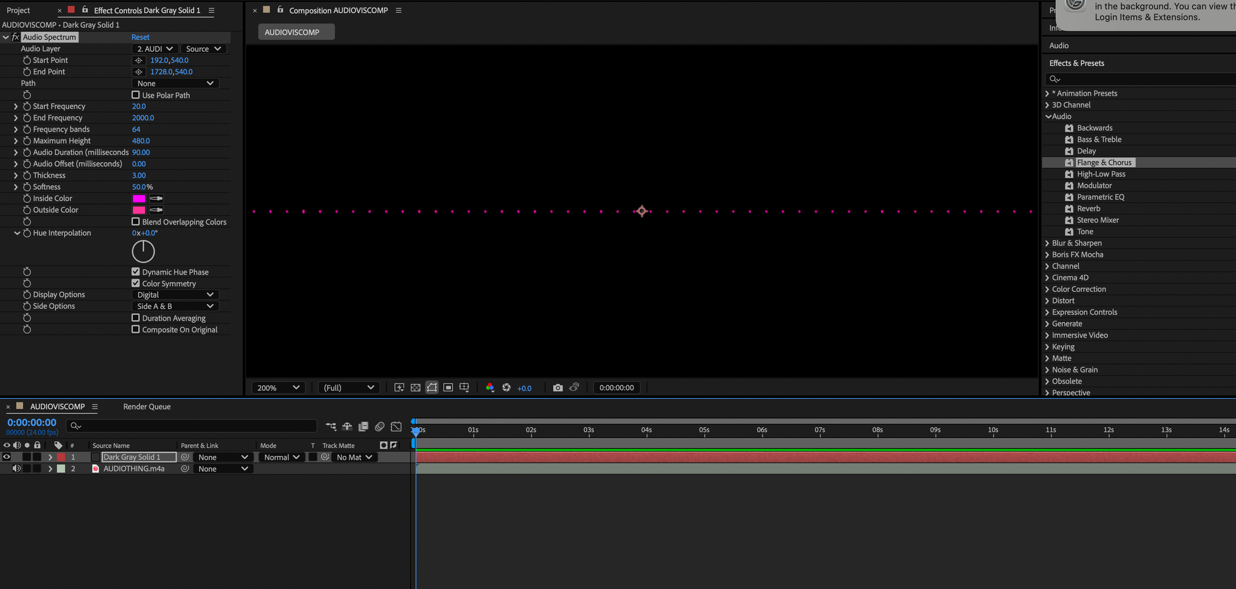Open the Display Options Digital dropdown

(x=176, y=295)
